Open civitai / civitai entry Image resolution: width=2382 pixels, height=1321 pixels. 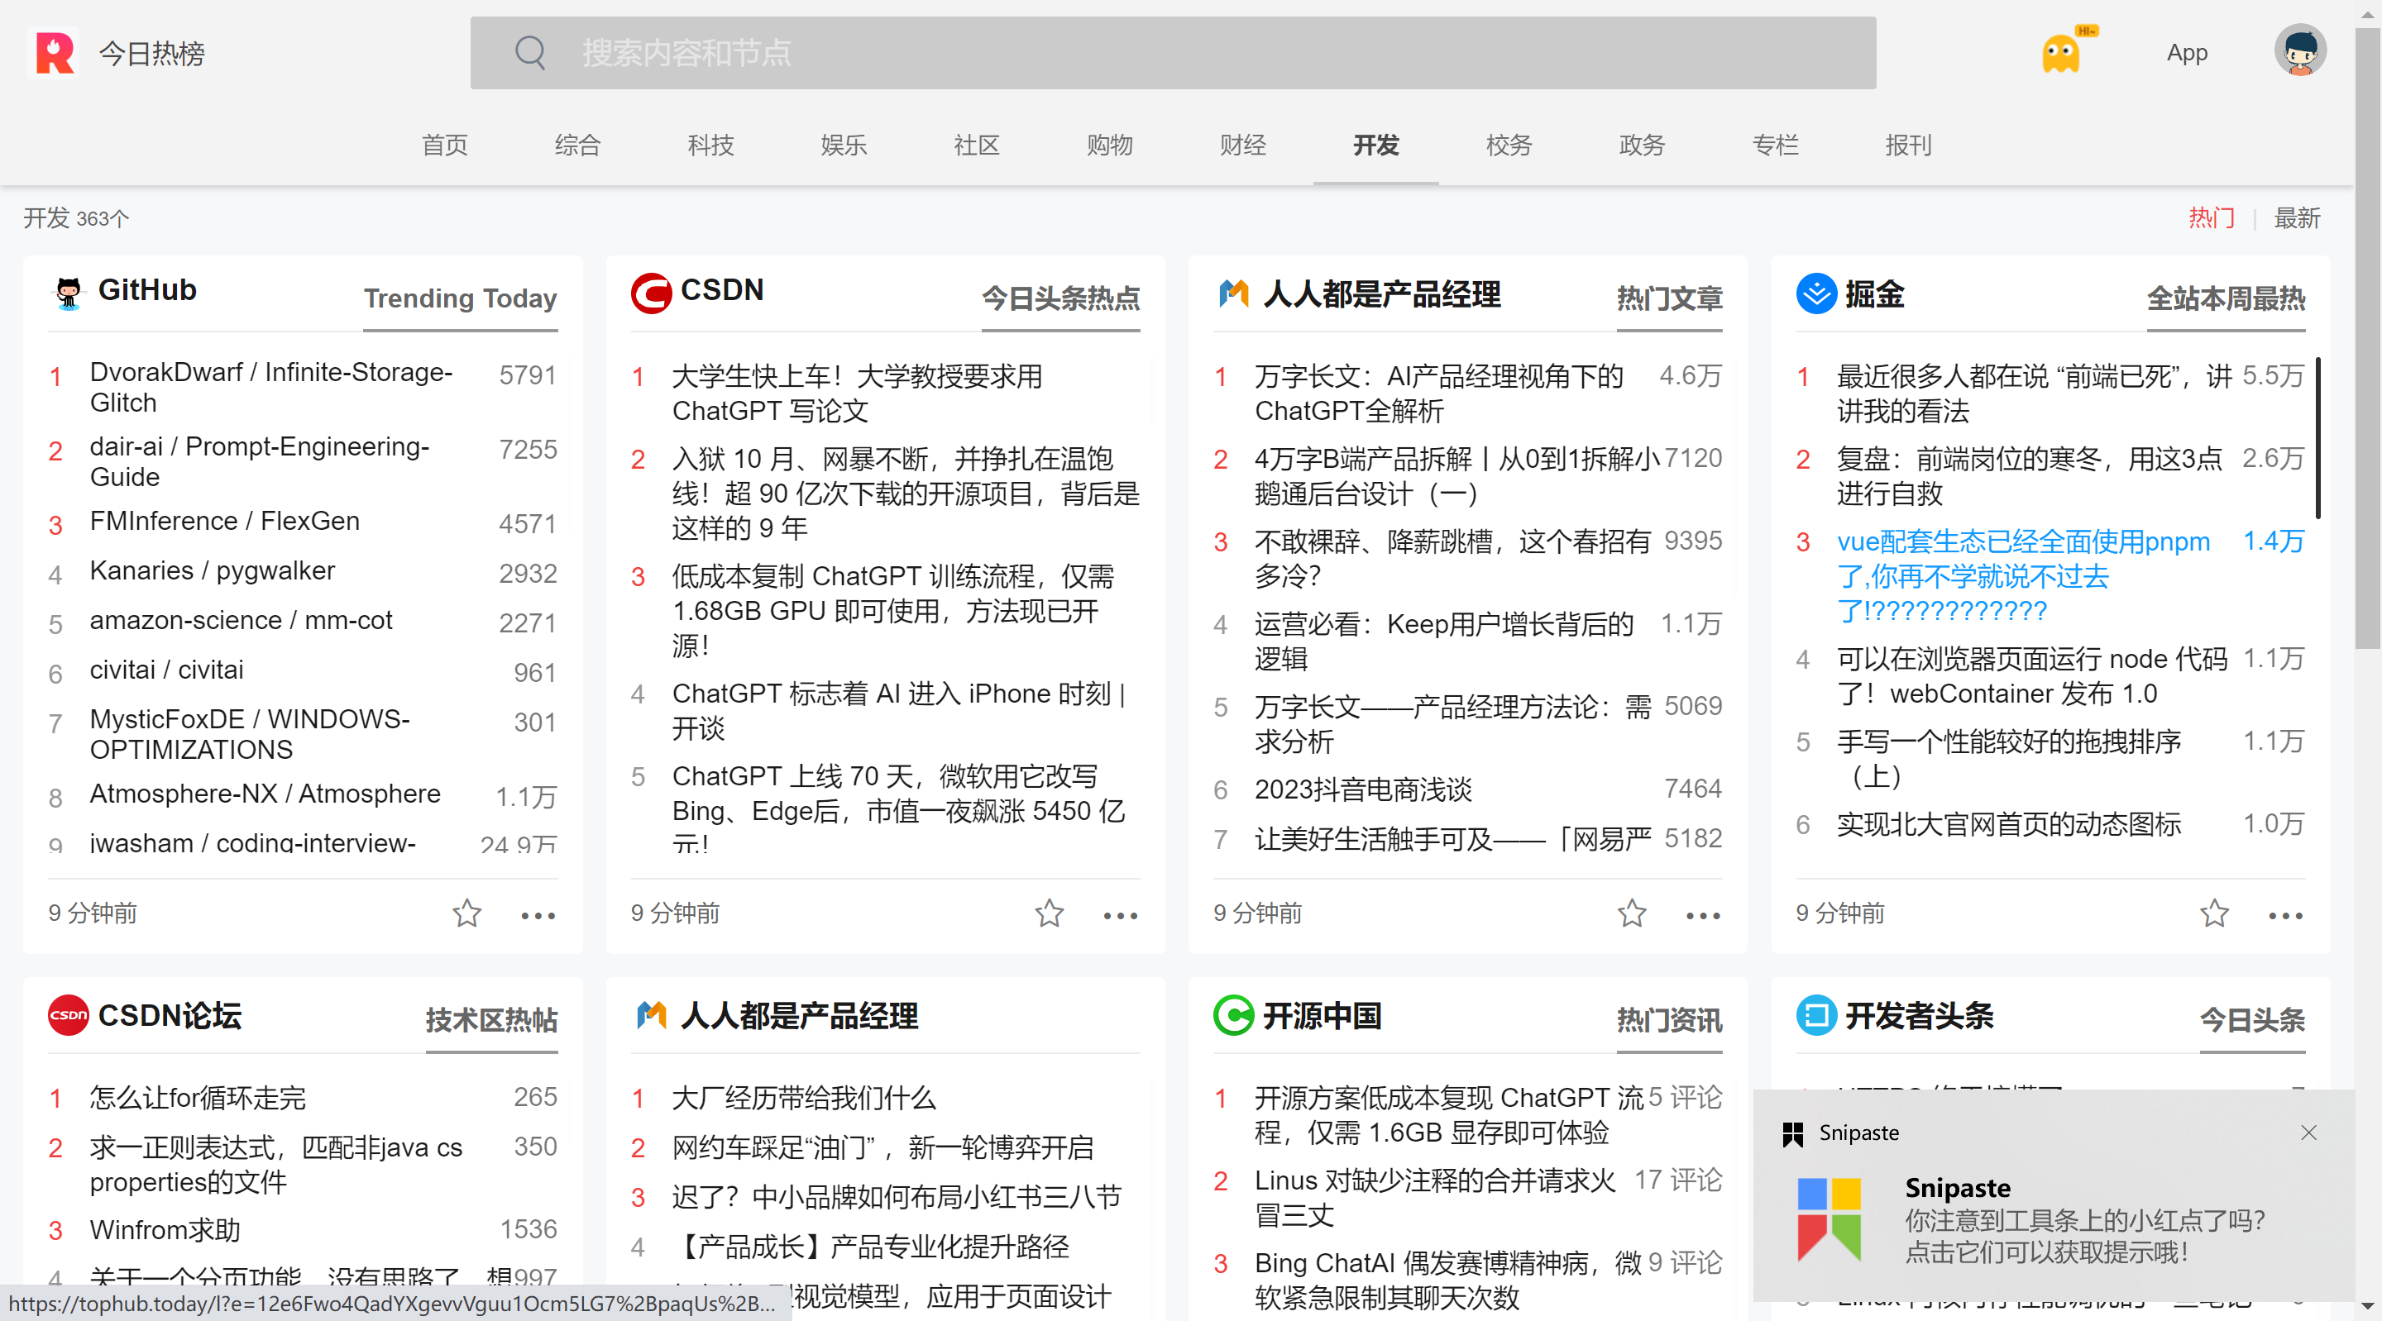(166, 670)
